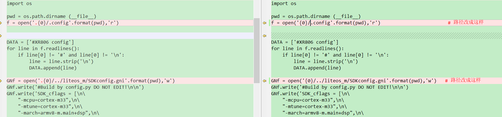Viewport: 502px width, 117px height.
Task: Click copy-to-right arrow beside left blank difference line
Action: pos(1,36)
